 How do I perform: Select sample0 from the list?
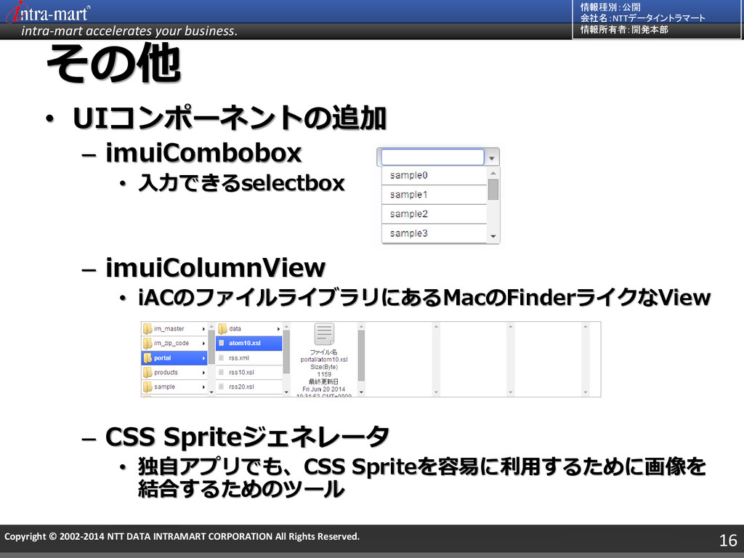pos(434,176)
